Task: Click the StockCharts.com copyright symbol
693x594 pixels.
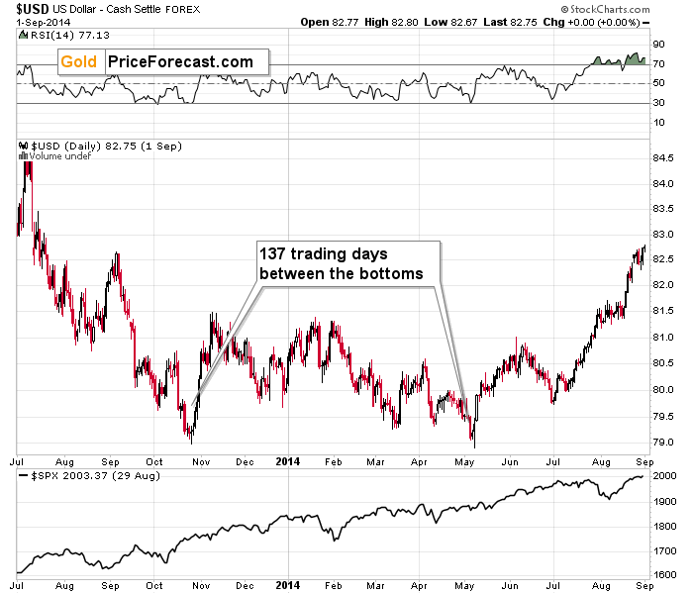Action: point(565,9)
